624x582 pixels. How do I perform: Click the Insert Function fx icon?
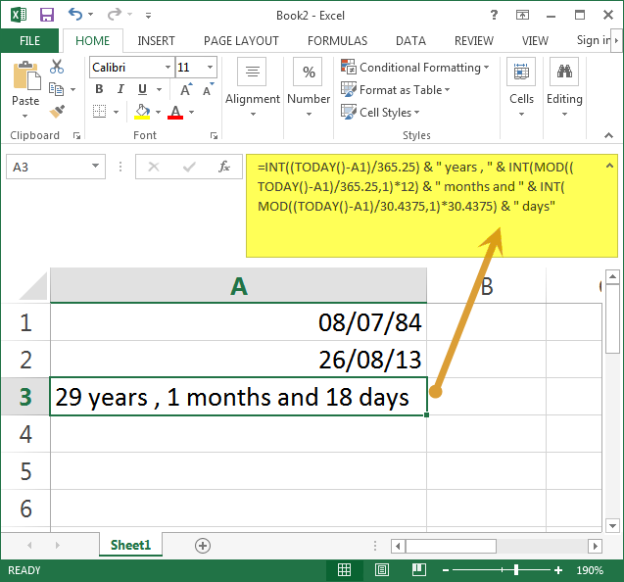point(224,167)
